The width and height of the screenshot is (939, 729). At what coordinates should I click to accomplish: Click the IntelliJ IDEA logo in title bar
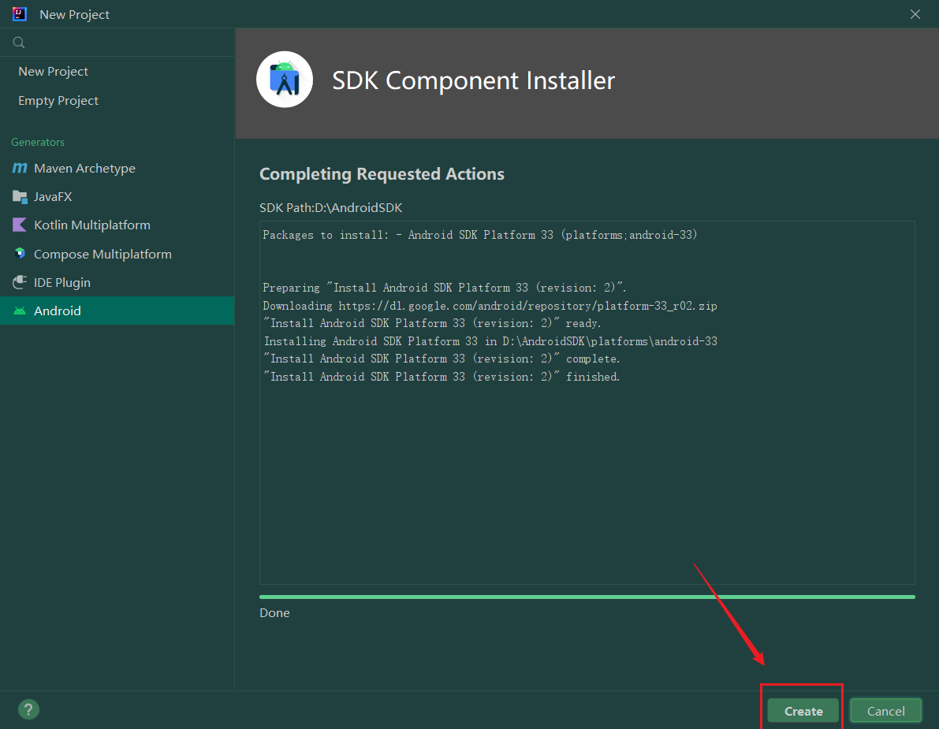tap(19, 13)
